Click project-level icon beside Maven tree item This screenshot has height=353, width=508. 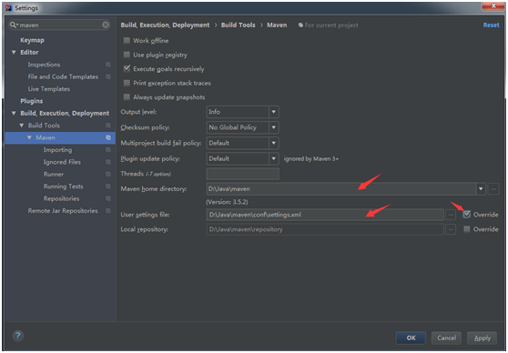click(108, 137)
